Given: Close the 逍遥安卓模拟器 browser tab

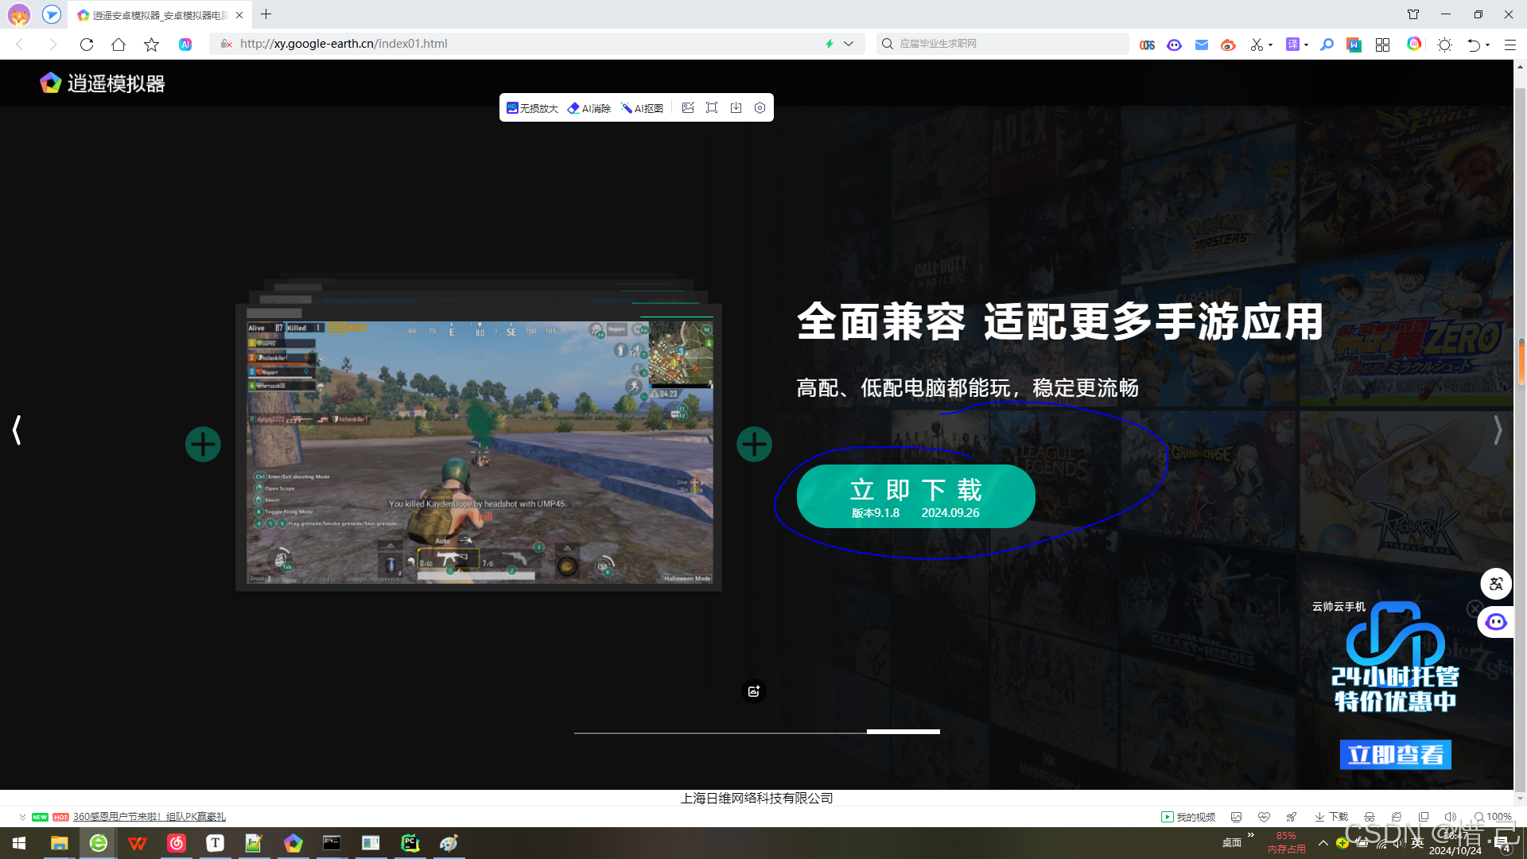Looking at the screenshot, I should coord(239,15).
